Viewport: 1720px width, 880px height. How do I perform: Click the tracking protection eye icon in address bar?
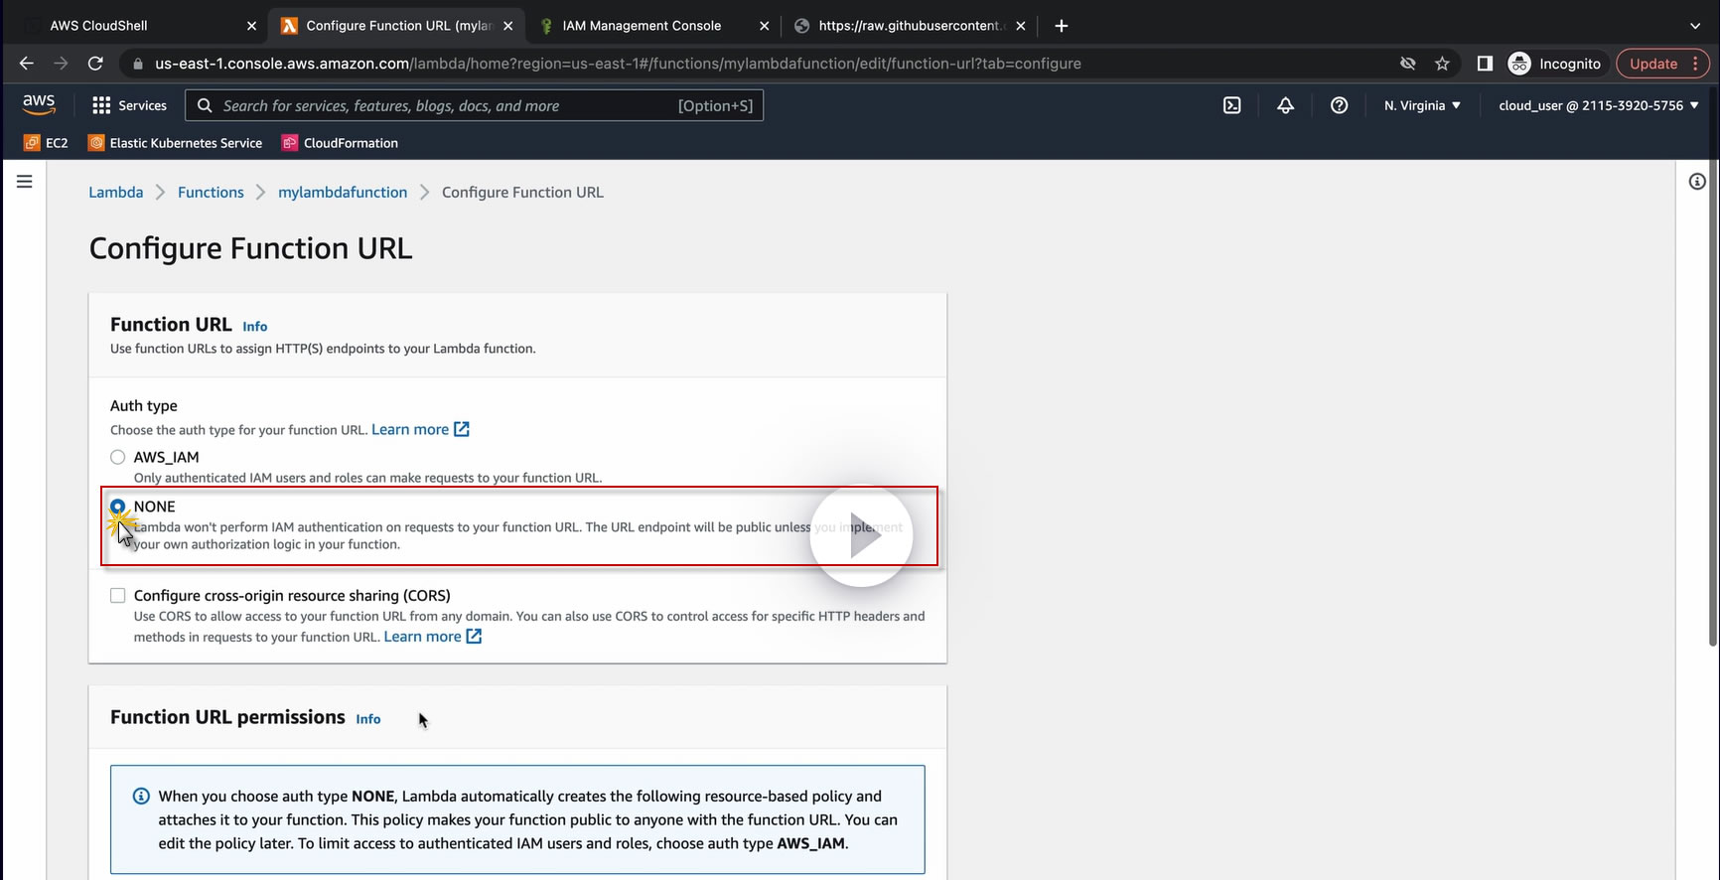(x=1407, y=64)
